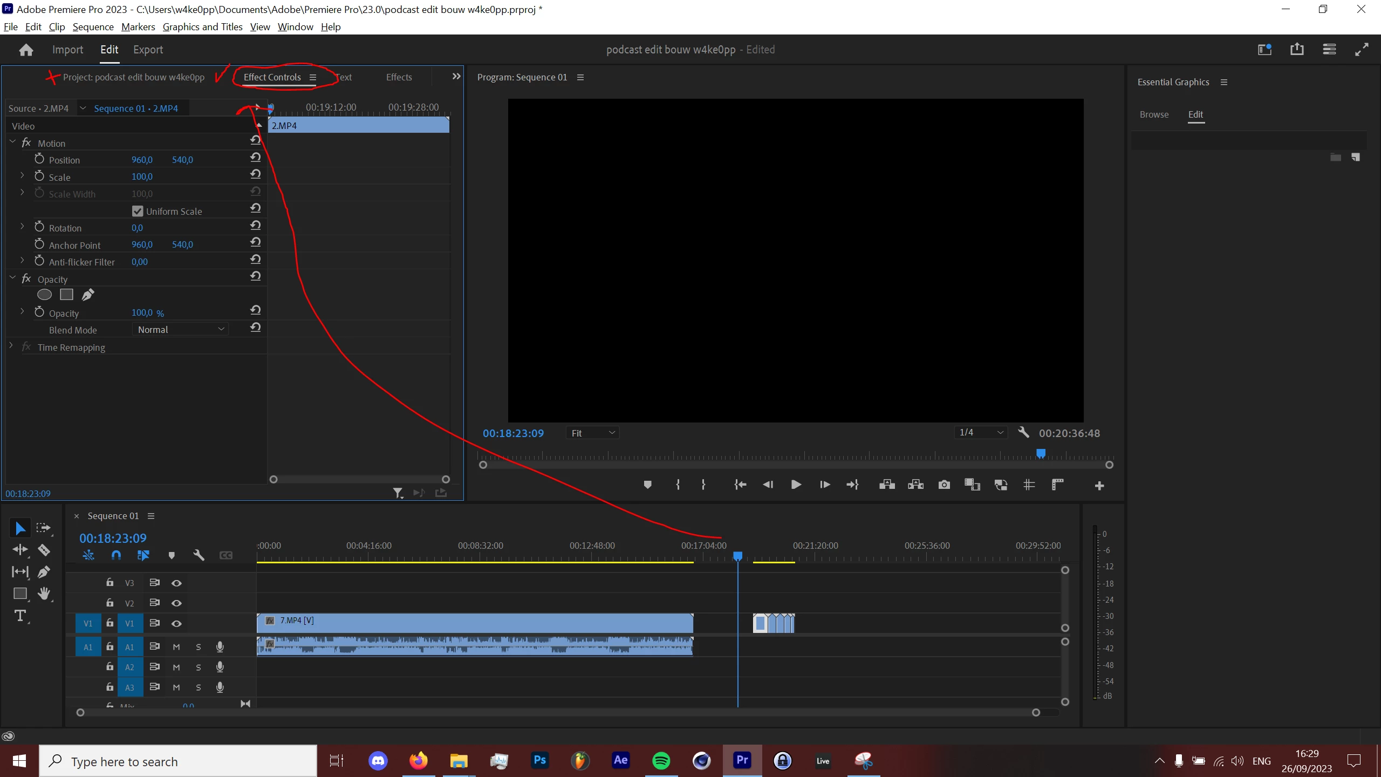
Task: Add a marker in Program monitor
Action: pyautogui.click(x=648, y=485)
